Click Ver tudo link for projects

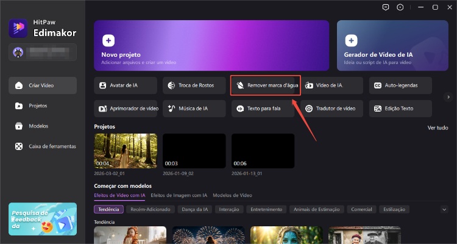point(438,128)
